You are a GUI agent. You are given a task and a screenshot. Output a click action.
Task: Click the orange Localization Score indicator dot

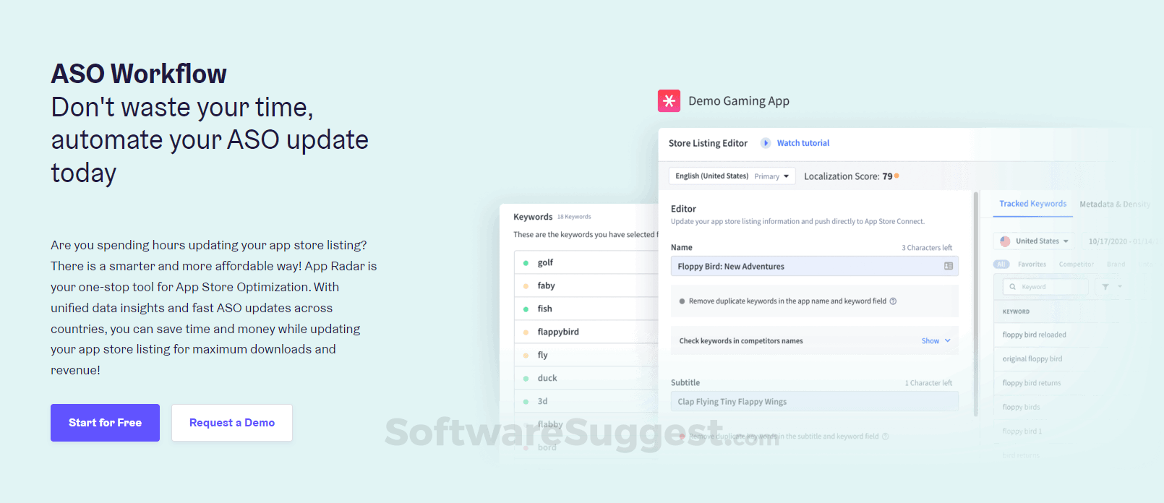(x=896, y=176)
